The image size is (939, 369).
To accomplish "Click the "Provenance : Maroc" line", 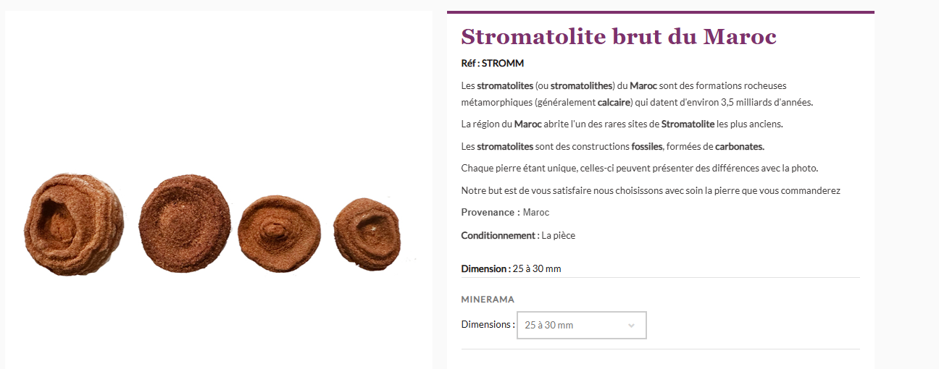I will [505, 213].
